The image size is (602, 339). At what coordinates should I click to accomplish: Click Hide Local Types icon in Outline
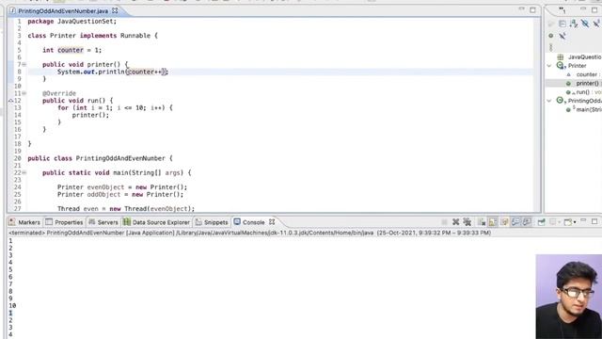pyautogui.click(x=562, y=36)
